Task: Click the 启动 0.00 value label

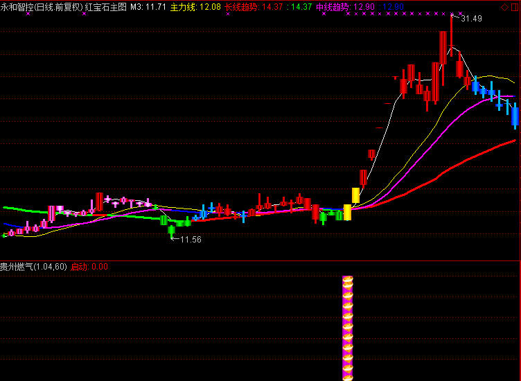Action: tap(89, 267)
